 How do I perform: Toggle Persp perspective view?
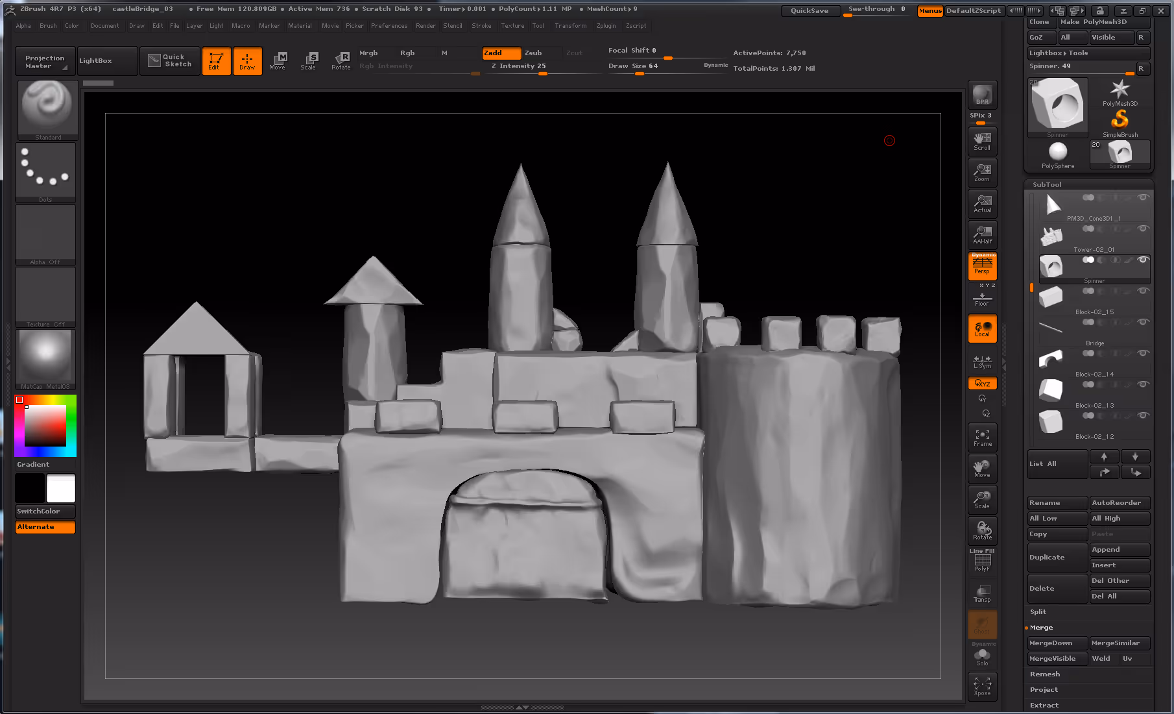pyautogui.click(x=982, y=266)
